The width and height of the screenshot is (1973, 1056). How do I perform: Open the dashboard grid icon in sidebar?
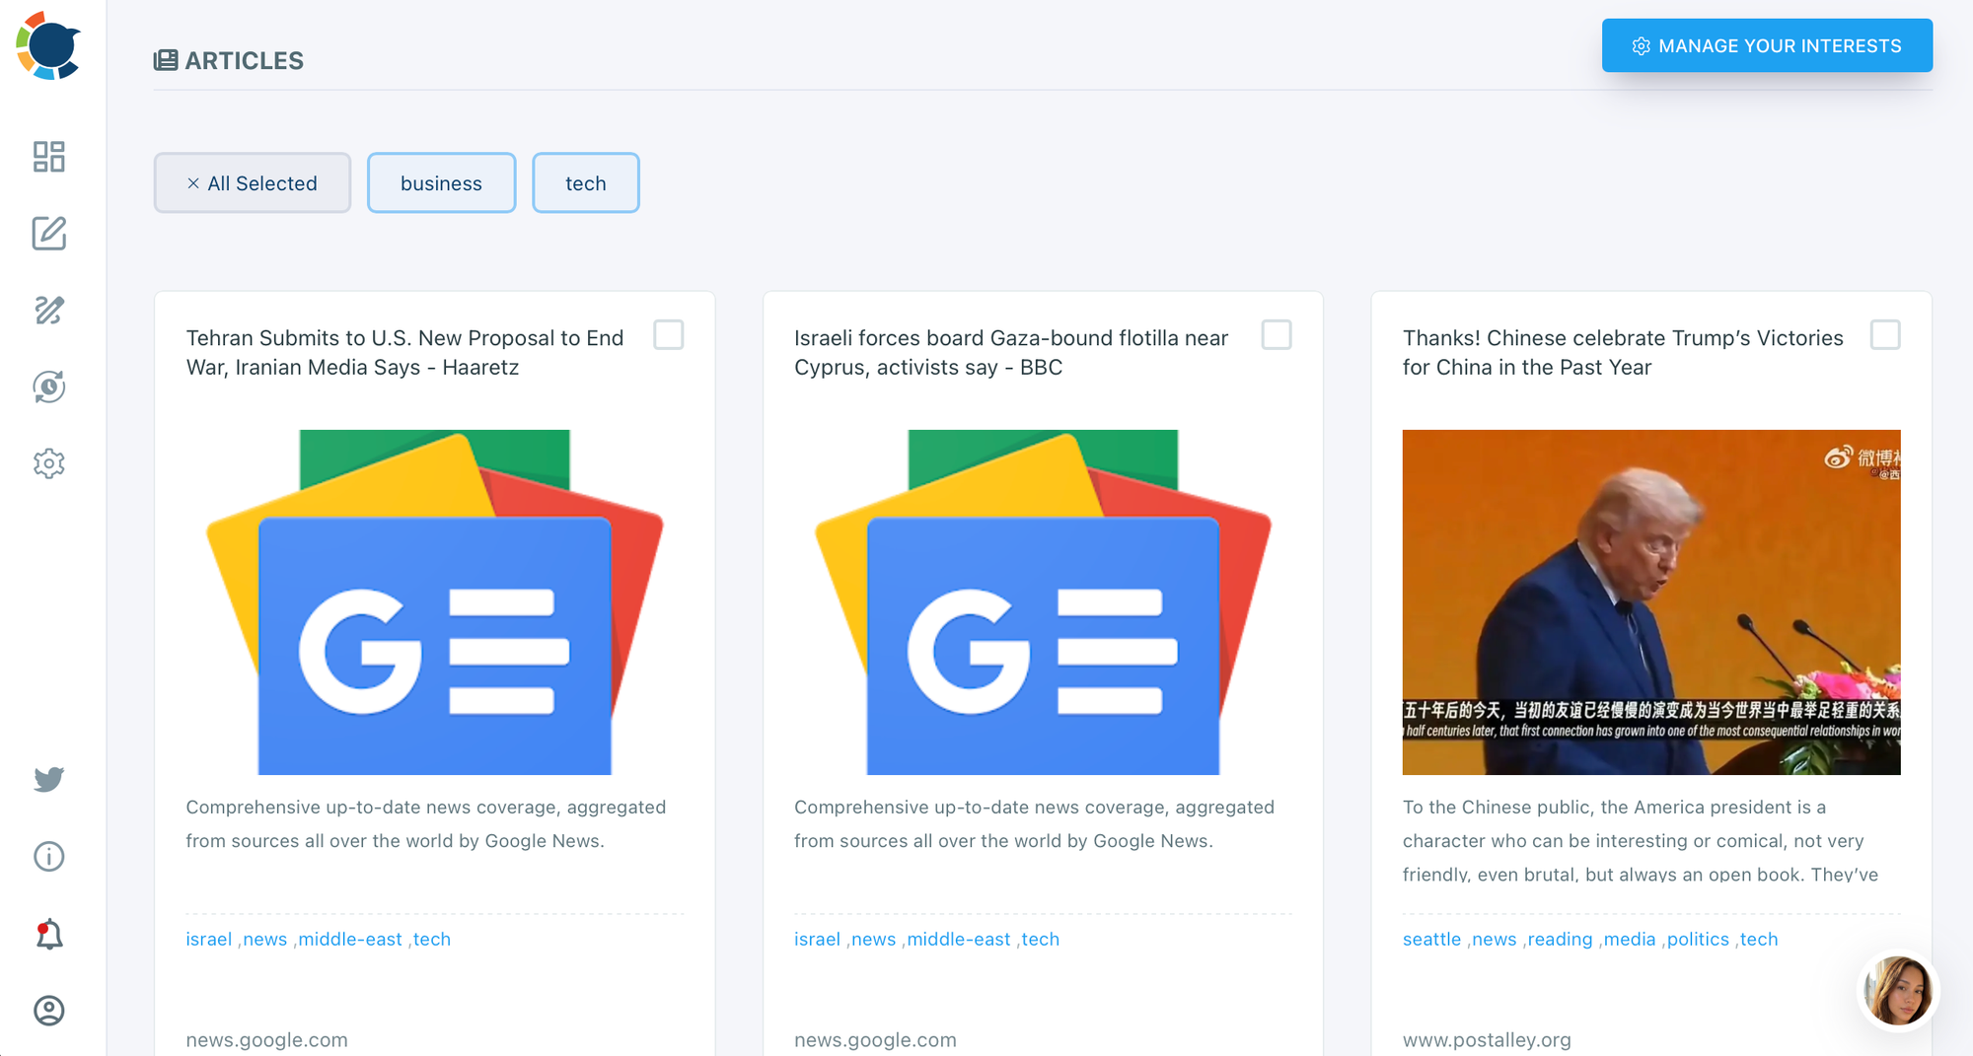[49, 157]
